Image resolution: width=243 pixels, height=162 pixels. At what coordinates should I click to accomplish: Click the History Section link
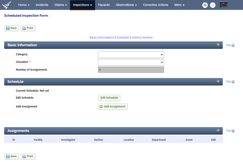coord(142,37)
